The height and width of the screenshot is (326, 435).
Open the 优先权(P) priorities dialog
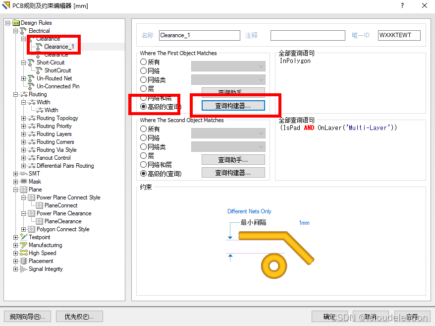[79, 317]
